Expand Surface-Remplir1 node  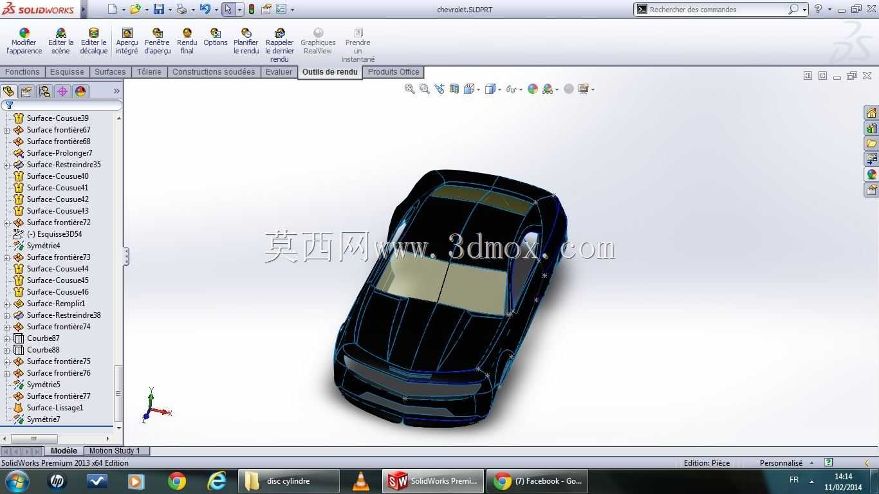click(x=7, y=304)
